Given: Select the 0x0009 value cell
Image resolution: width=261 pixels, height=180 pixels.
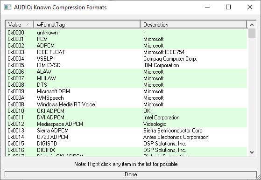Looking at the screenshot, I should pos(16,91).
